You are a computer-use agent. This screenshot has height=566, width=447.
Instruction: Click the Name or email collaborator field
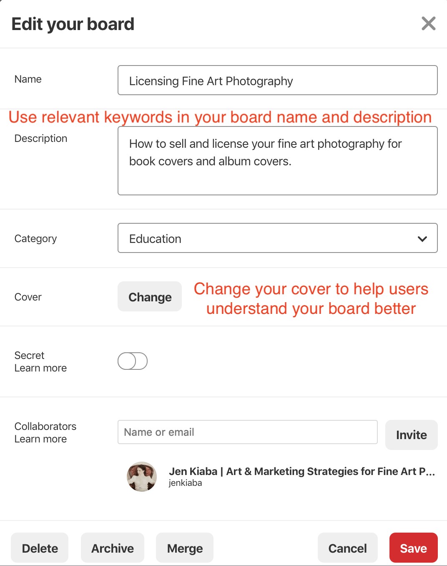tap(247, 432)
